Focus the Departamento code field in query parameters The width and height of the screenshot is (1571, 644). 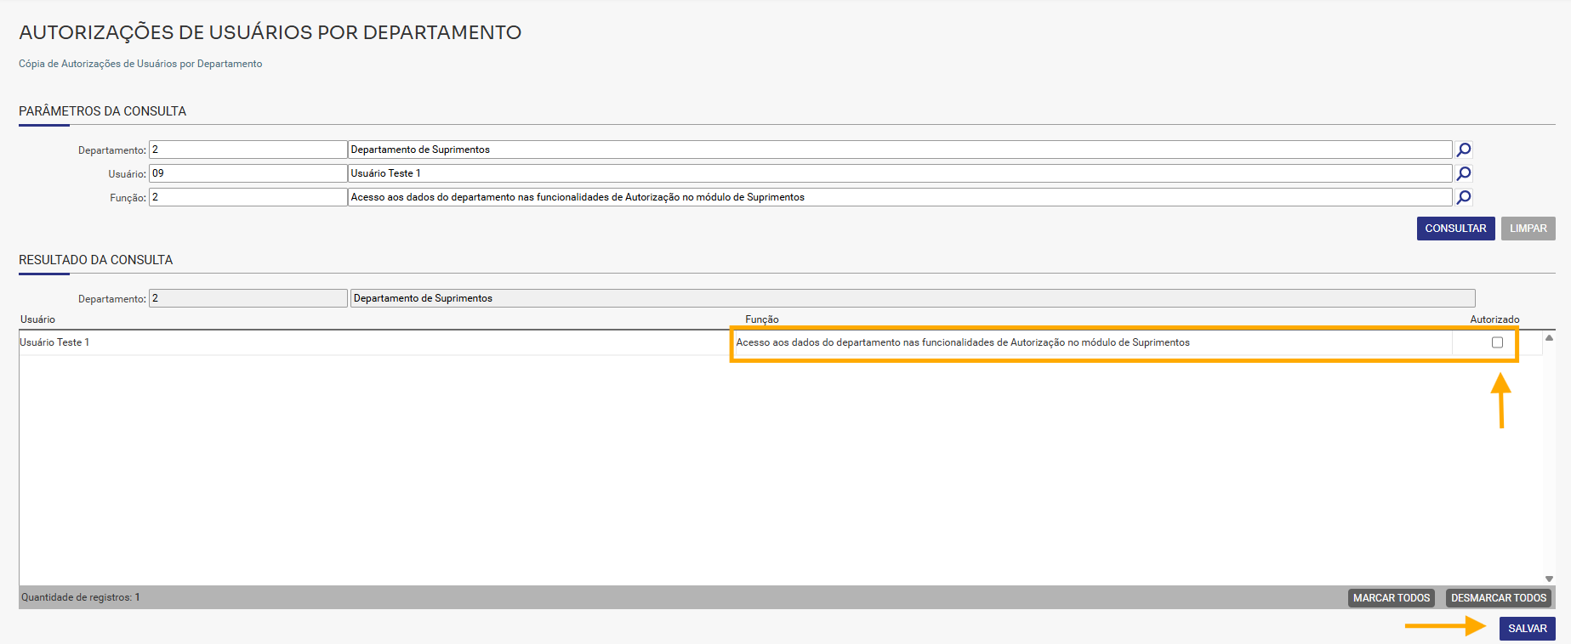click(248, 150)
